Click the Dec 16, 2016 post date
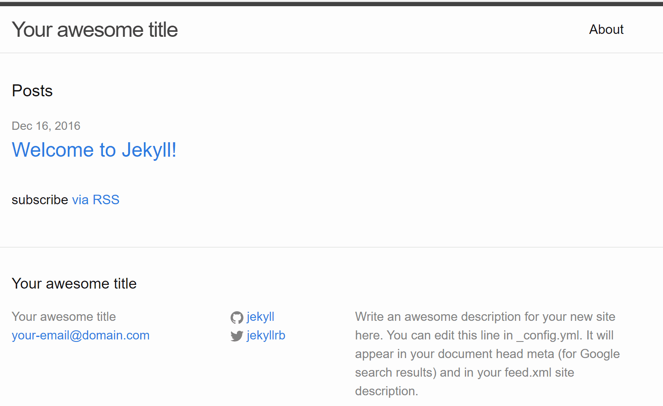663x406 pixels. click(46, 126)
